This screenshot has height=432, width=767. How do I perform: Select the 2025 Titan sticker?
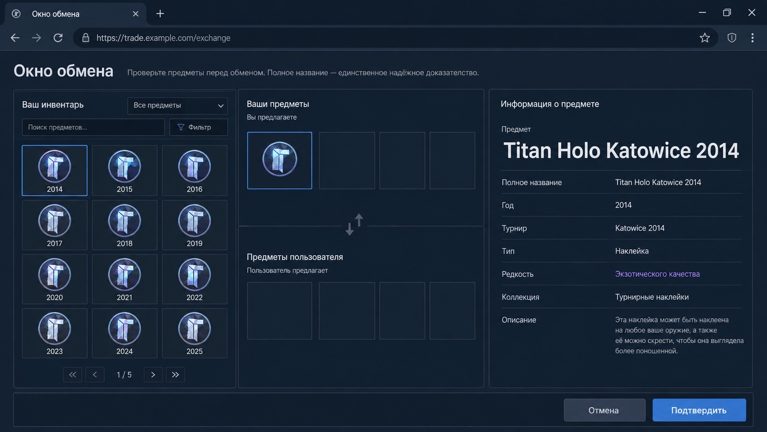pos(195,333)
